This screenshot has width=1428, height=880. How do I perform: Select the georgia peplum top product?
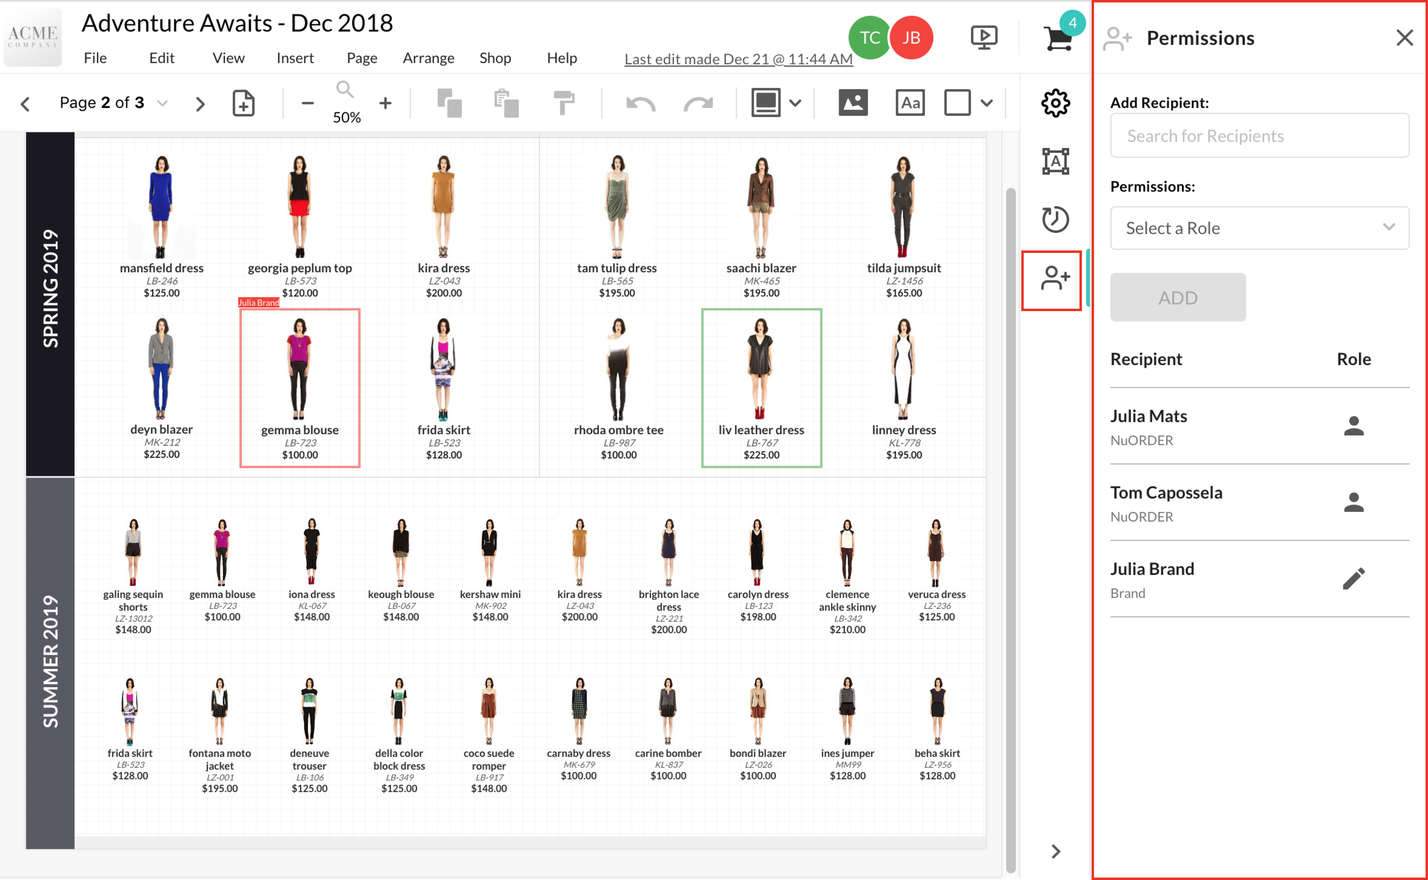point(299,227)
